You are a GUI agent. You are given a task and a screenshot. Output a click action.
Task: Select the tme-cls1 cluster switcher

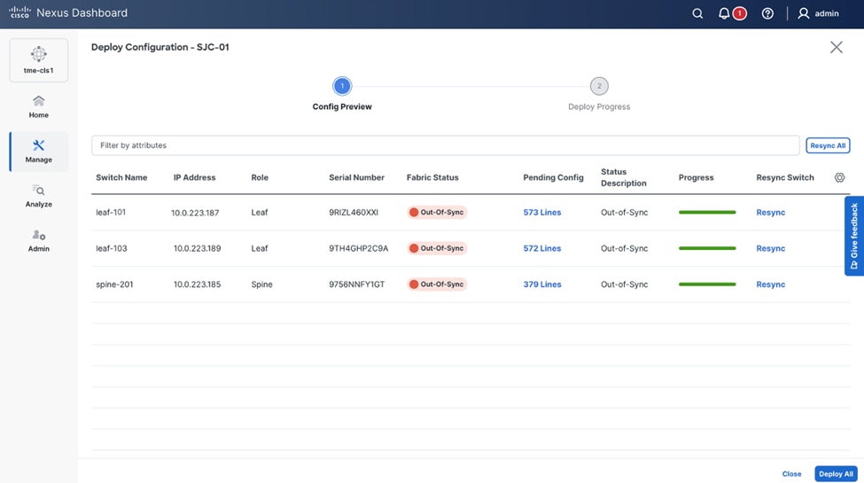coord(39,60)
